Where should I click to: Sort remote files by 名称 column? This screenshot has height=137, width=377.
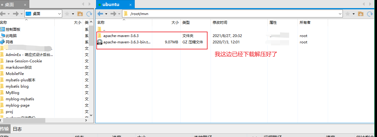click(124, 22)
